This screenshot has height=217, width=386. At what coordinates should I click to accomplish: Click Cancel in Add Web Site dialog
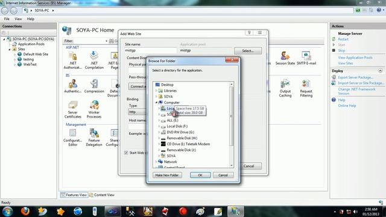point(248,166)
